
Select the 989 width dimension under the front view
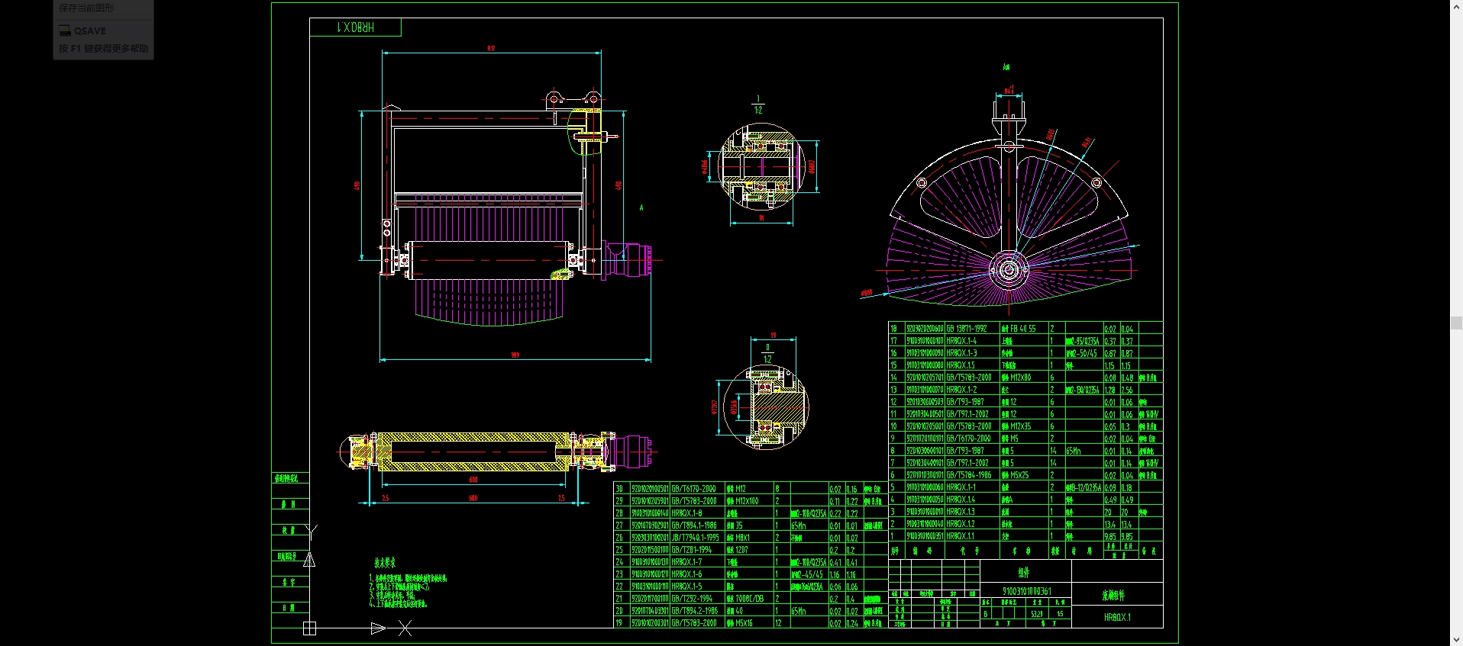515,355
